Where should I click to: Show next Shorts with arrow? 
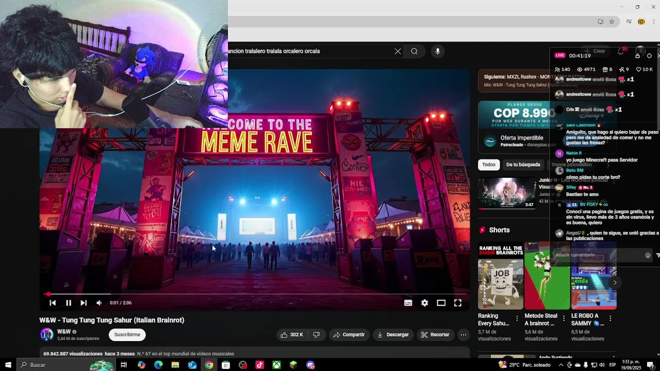pyautogui.click(x=615, y=282)
